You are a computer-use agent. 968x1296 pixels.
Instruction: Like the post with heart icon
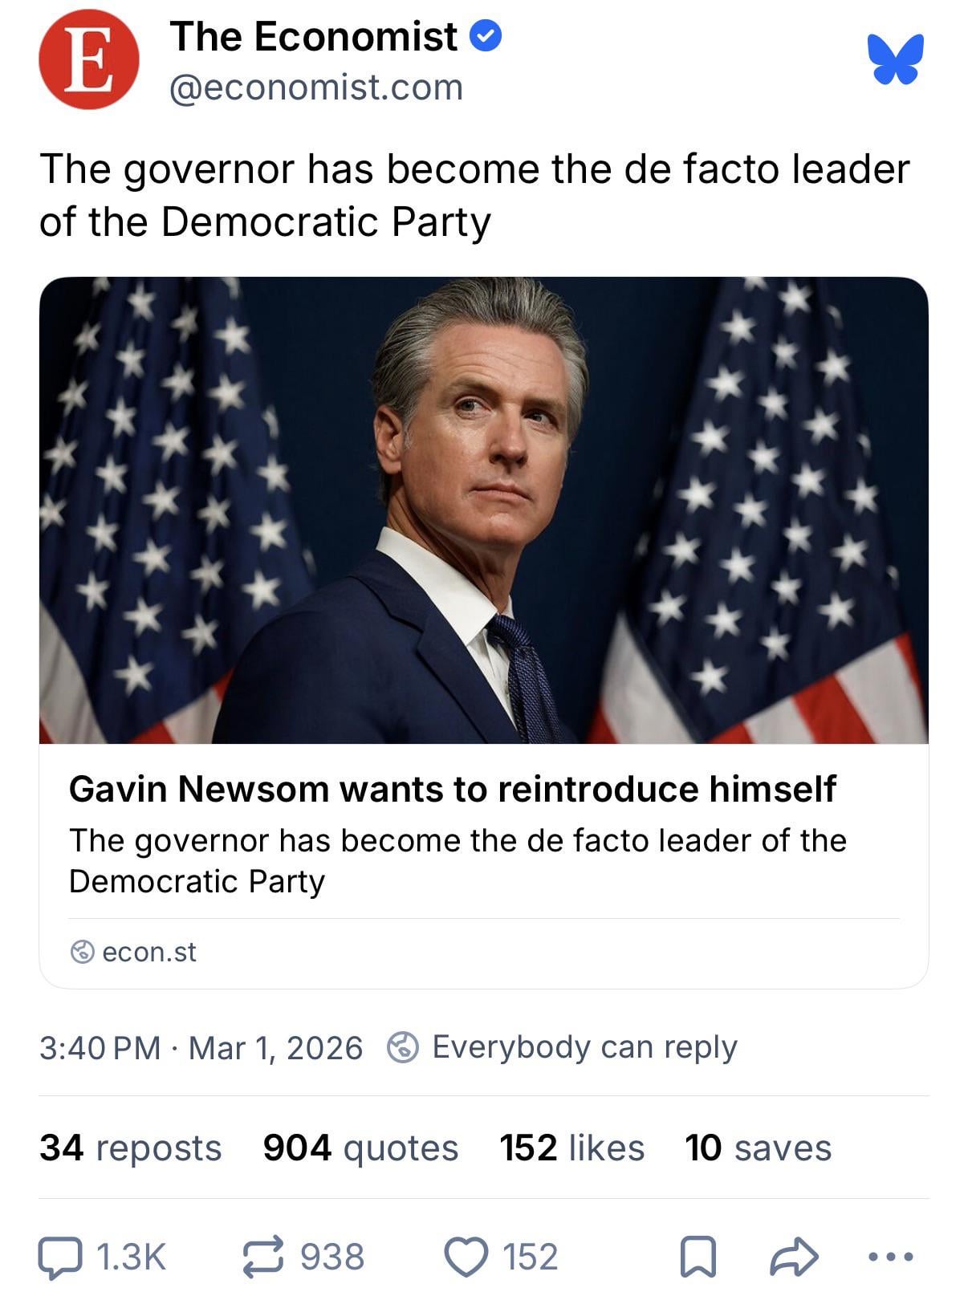click(466, 1257)
